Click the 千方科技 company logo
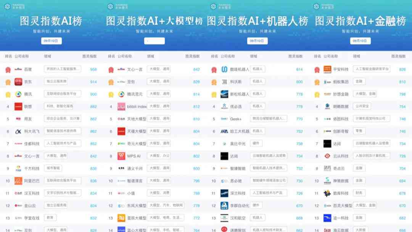The image size is (412, 232). [x=18, y=168]
